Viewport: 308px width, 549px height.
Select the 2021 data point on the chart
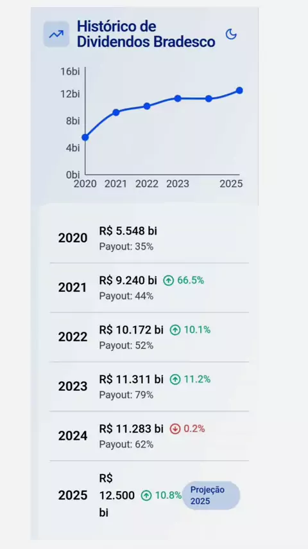coord(116,112)
